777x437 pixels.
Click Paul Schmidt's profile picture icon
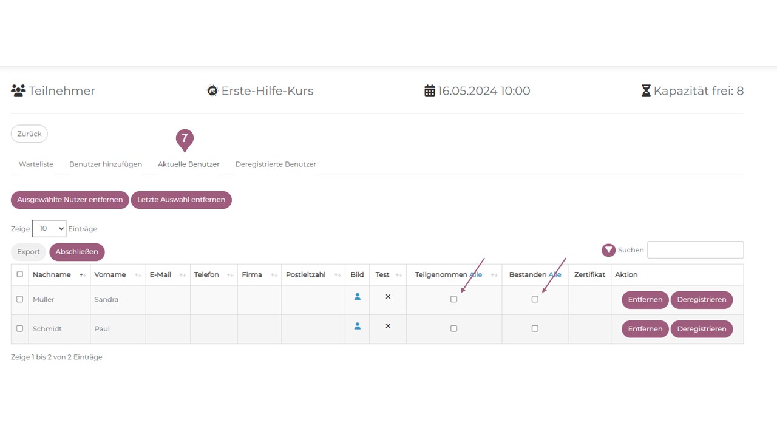click(357, 326)
